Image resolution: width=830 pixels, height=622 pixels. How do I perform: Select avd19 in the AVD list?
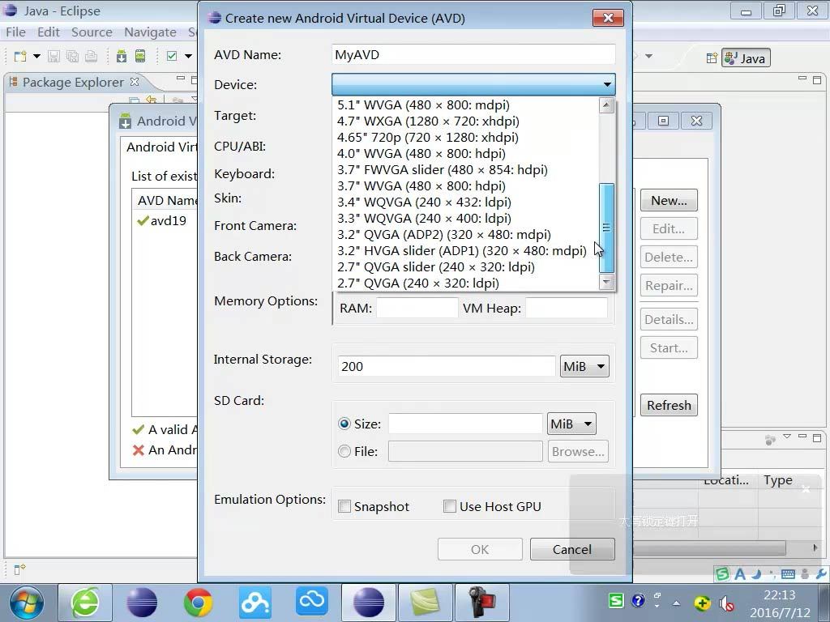click(x=162, y=220)
